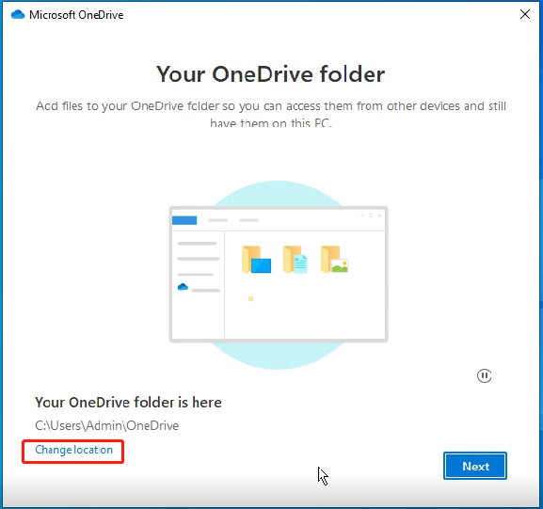Click the 'Microsoft OneDrive' title text

click(x=76, y=15)
